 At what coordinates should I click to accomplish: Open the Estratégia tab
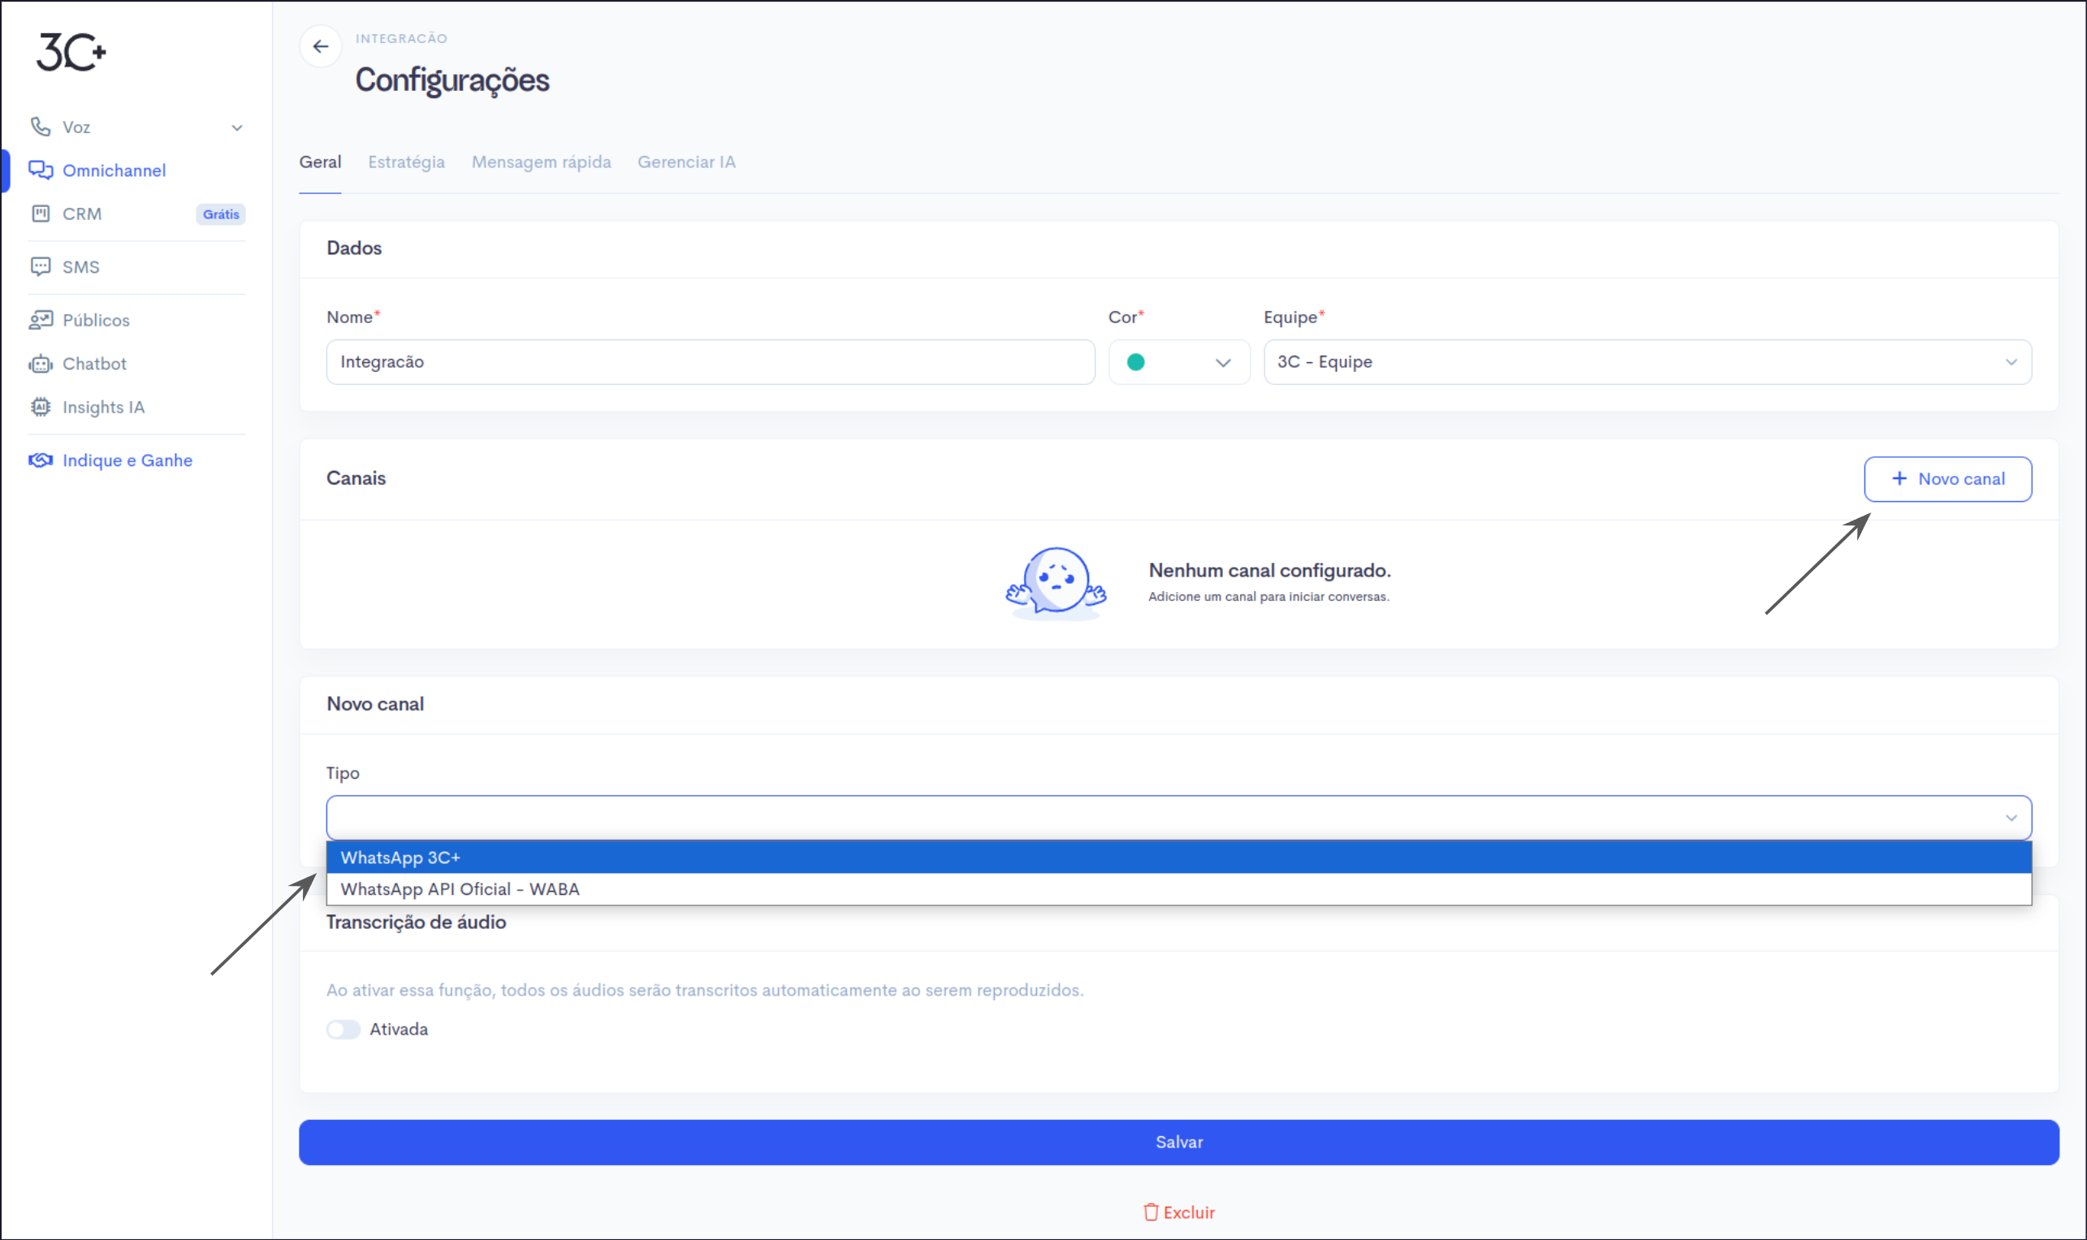[x=406, y=162]
